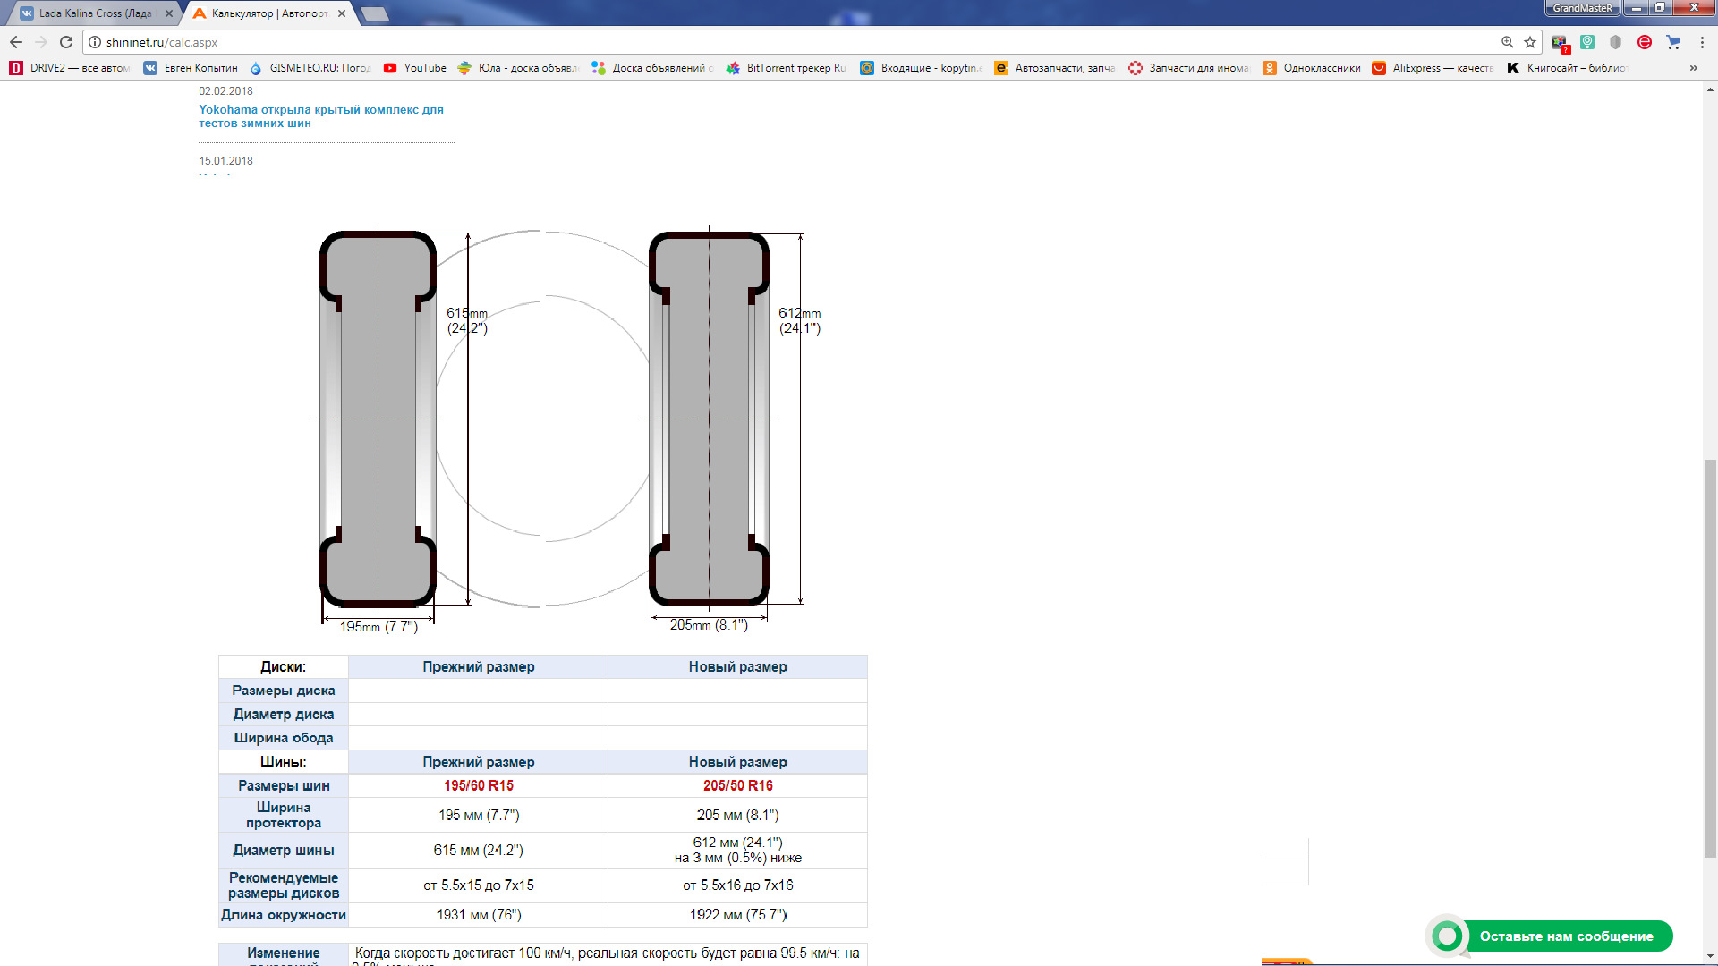Click the vertical page scrollbar thumb
The width and height of the screenshot is (1718, 966).
[1710, 657]
